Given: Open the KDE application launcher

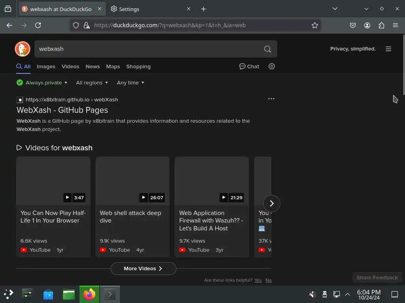Looking at the screenshot, I should pos(8,294).
